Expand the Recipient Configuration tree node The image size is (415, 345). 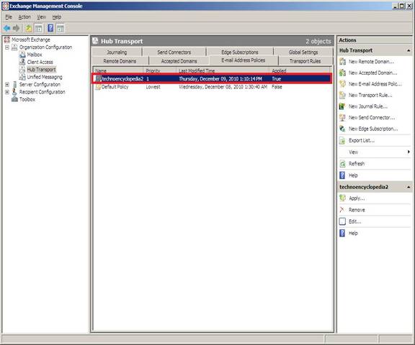pos(7,92)
